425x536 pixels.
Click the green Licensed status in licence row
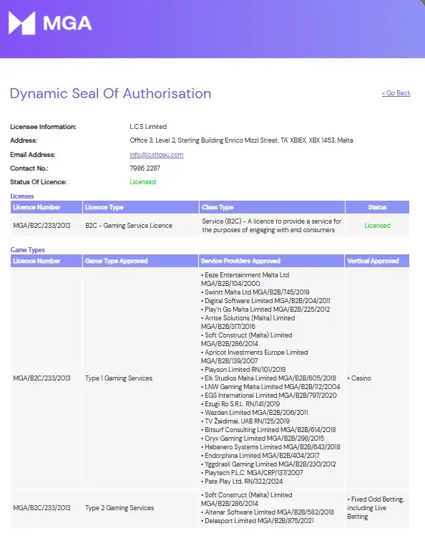[x=377, y=226]
